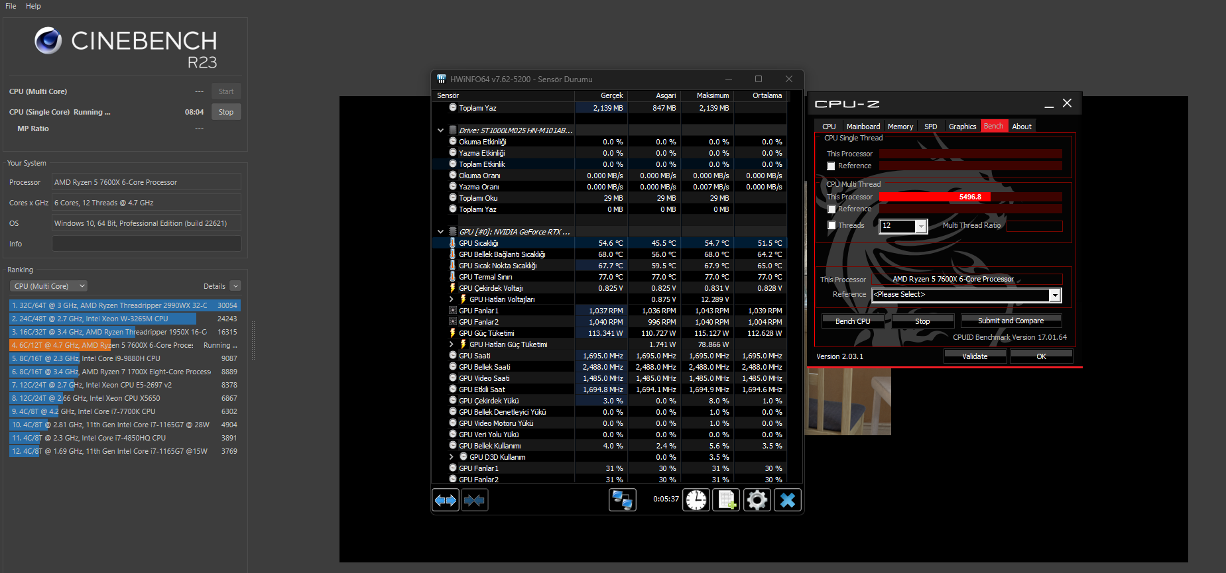Expand GPU D3D Kullanım row
The width and height of the screenshot is (1226, 573).
[452, 457]
